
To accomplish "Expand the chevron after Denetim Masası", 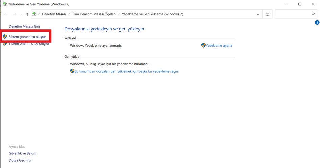I will pos(69,14).
